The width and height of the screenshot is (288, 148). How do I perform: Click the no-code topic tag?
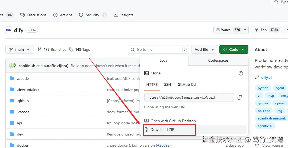[x=264, y=111]
